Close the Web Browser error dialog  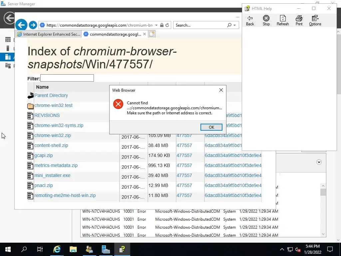tap(221, 90)
